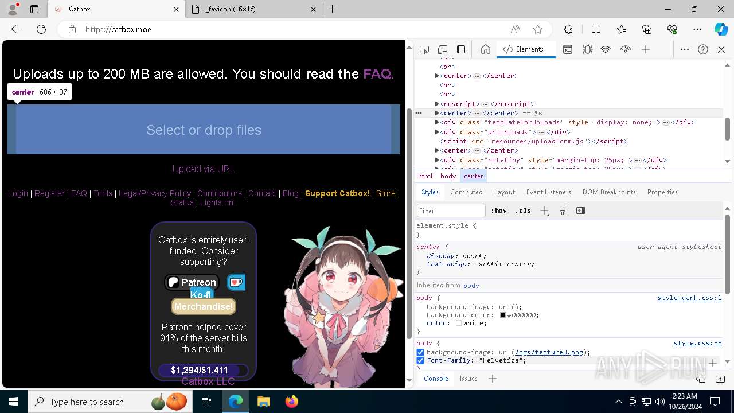Switch to the Layout tab

pyautogui.click(x=505, y=192)
